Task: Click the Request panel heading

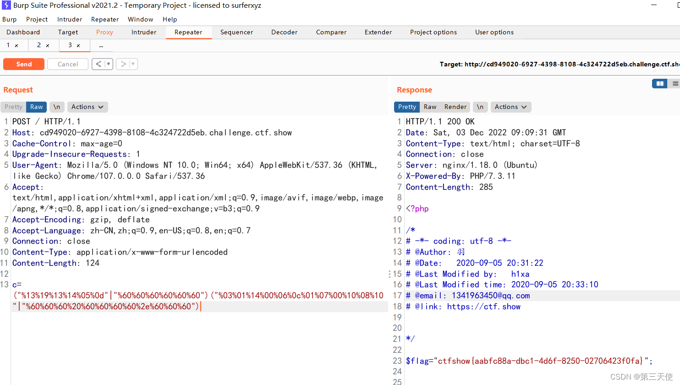Action: tap(18, 90)
